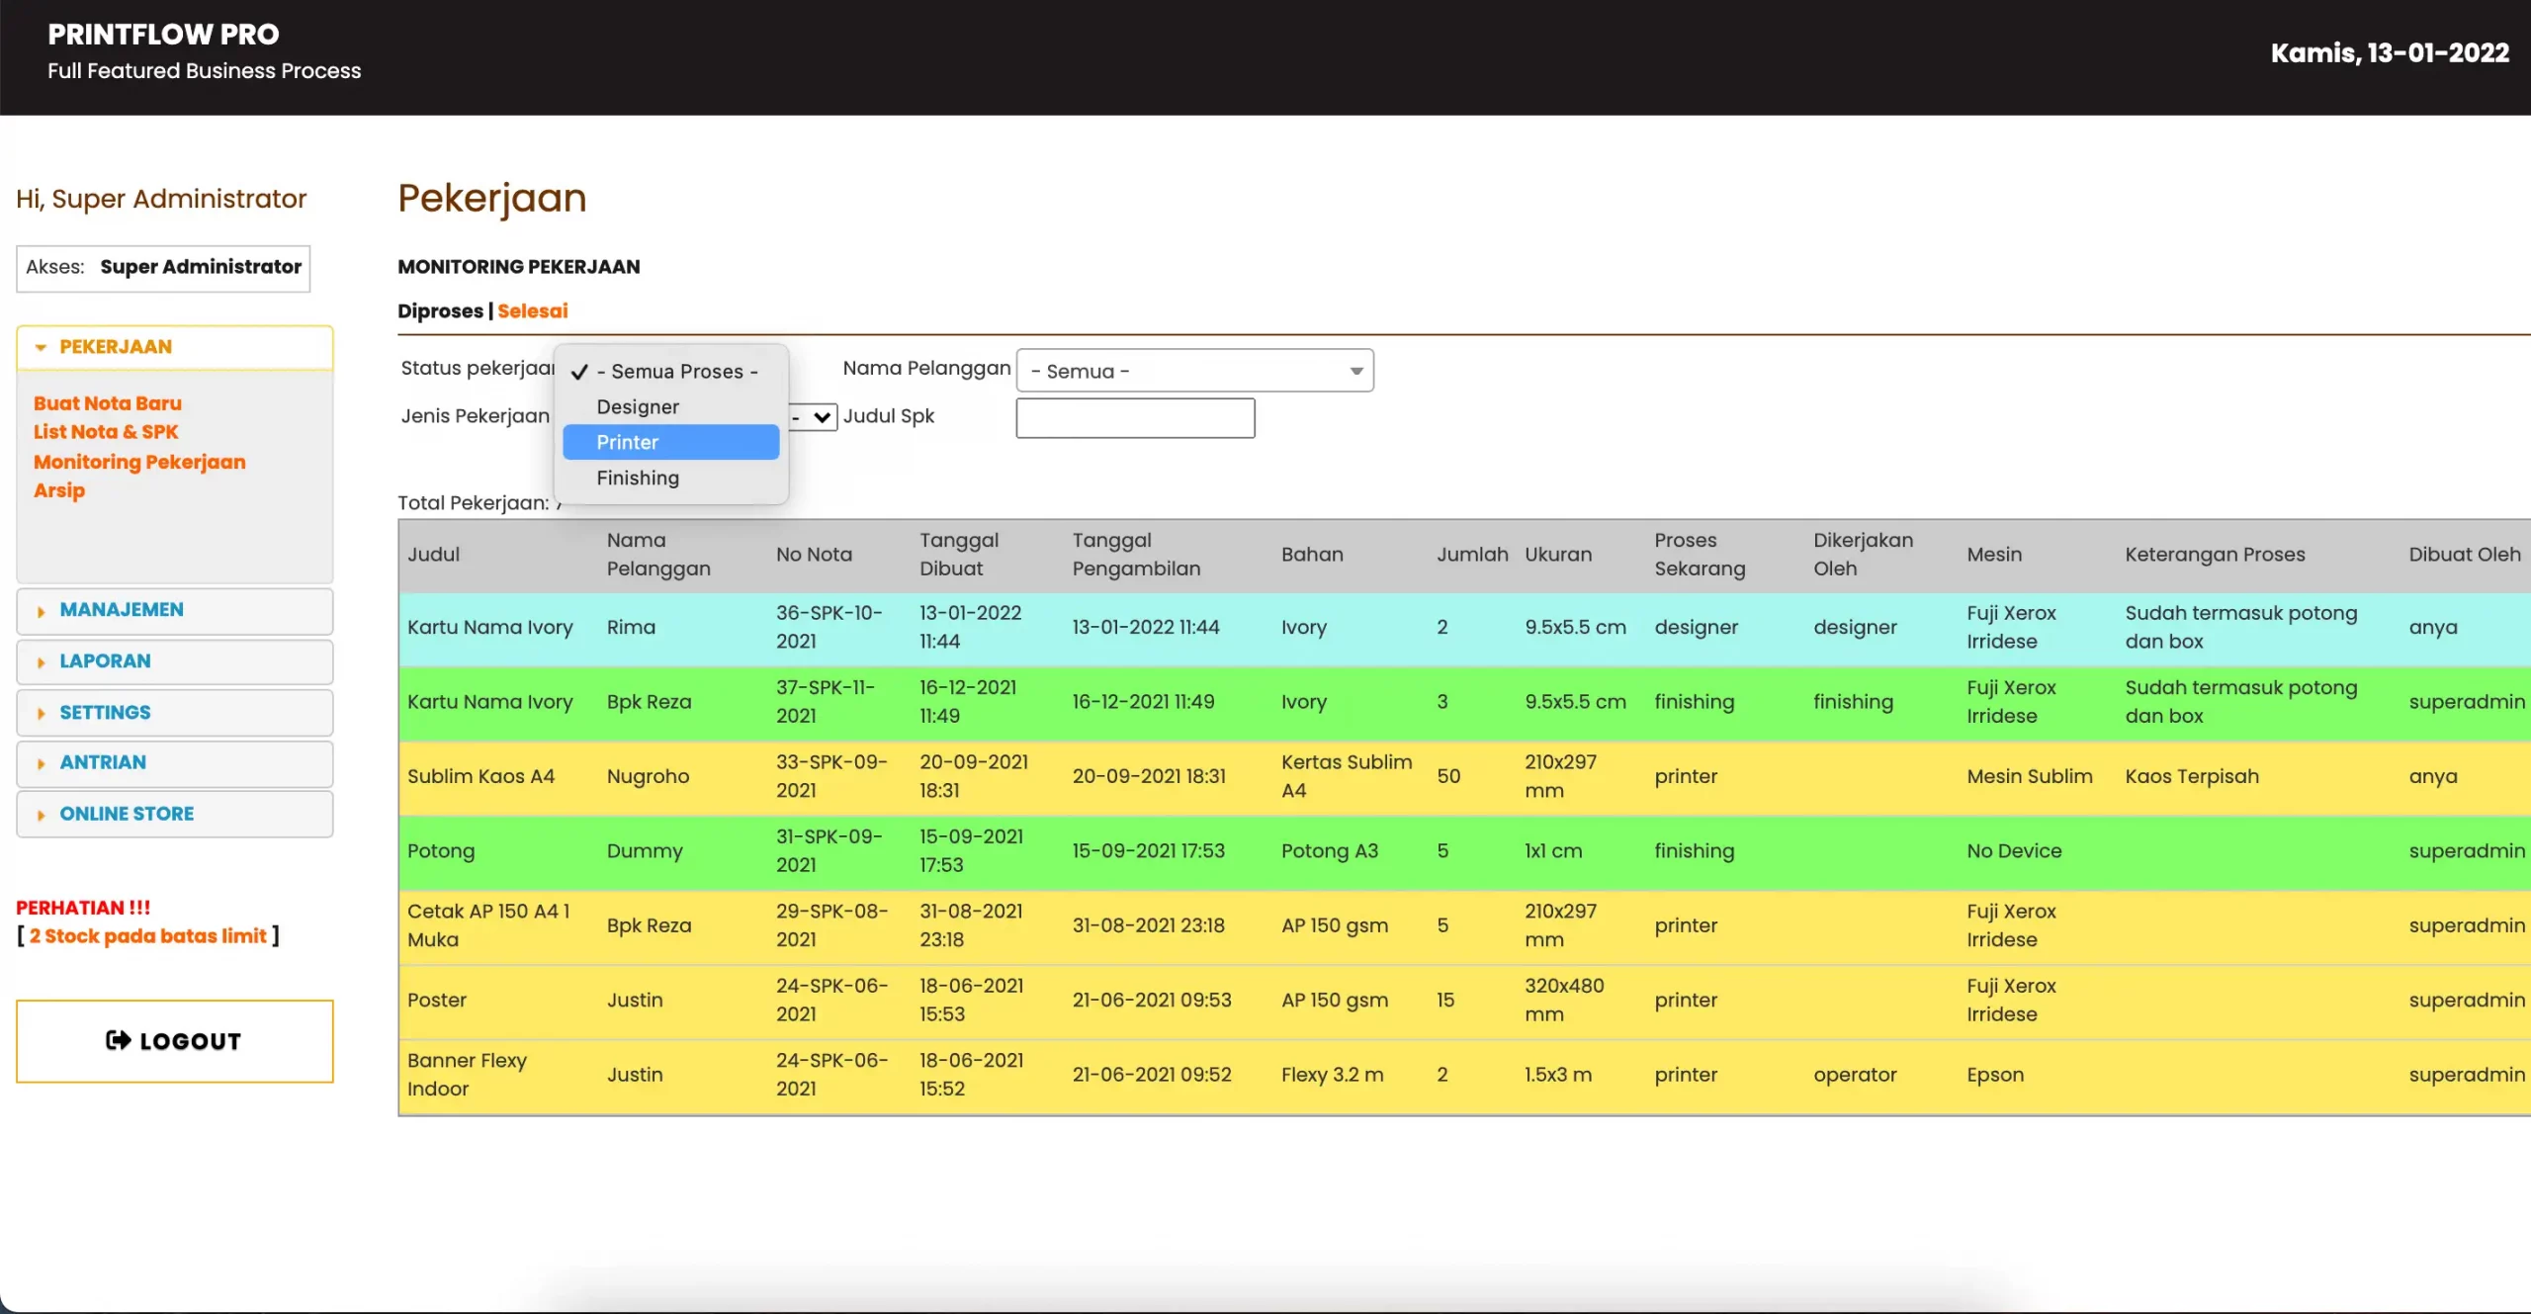
Task: Go to Monitoring Pekerjaan link
Action: [139, 462]
